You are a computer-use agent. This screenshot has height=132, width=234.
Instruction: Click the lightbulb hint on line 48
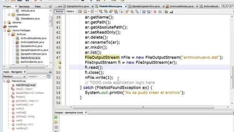pos(60,62)
